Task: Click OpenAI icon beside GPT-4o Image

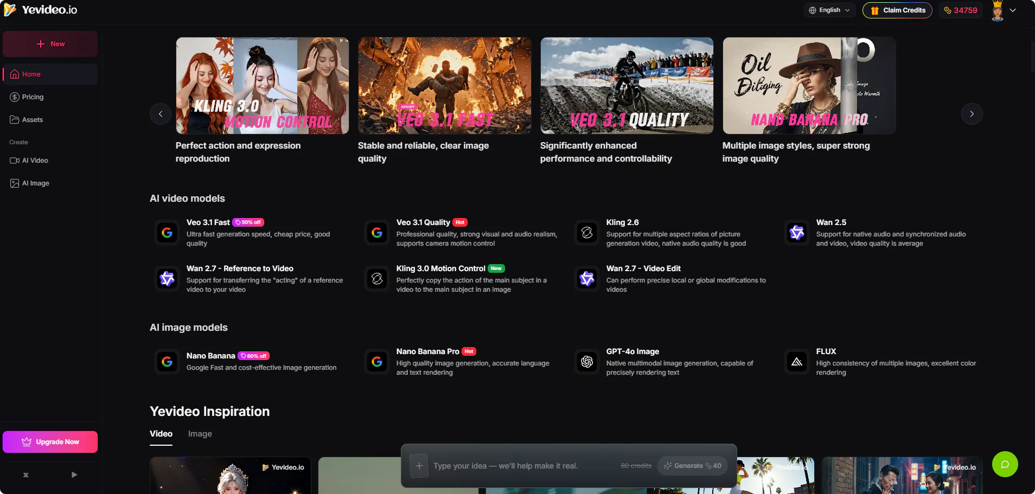Action: click(x=587, y=362)
